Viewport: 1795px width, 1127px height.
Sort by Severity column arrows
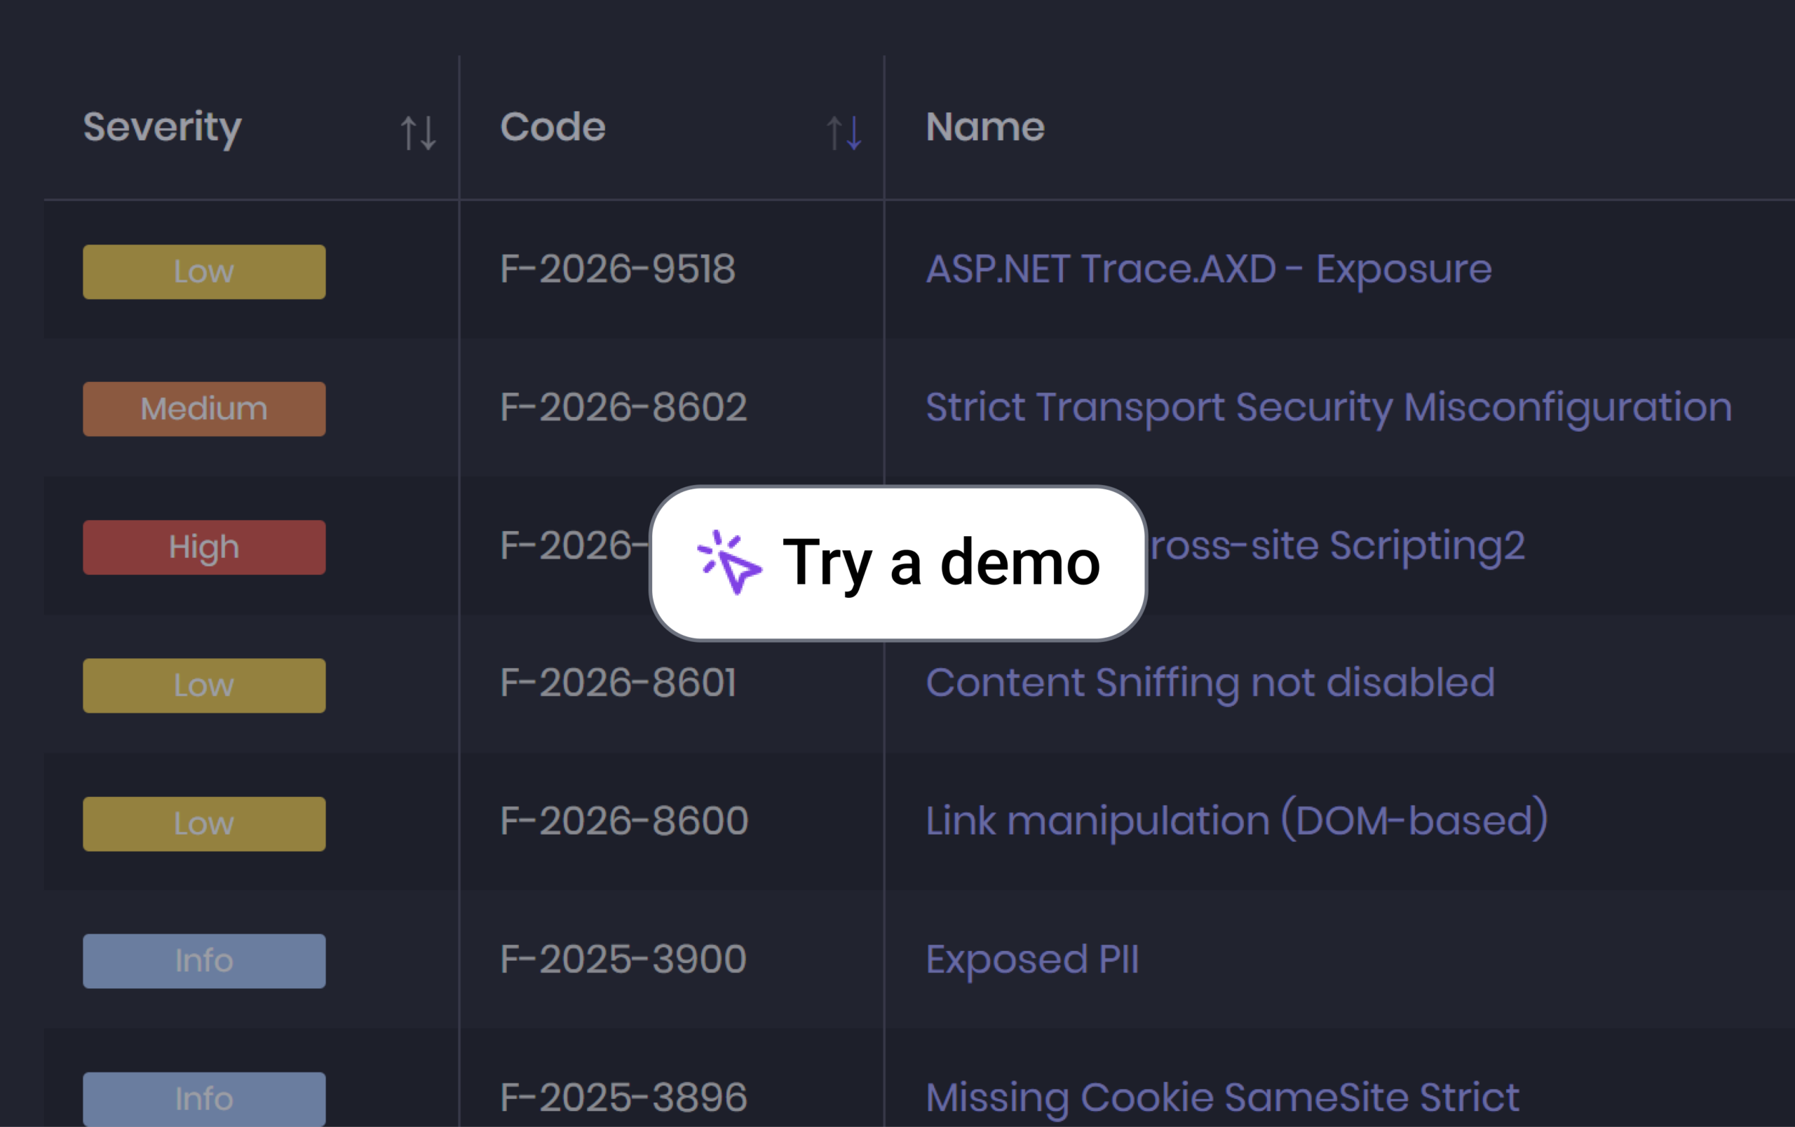click(418, 133)
